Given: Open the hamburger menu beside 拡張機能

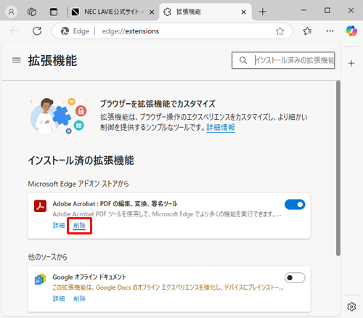Looking at the screenshot, I should (17, 60).
